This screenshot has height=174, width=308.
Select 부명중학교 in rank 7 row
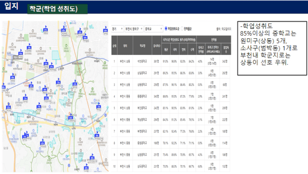(x=142, y=131)
